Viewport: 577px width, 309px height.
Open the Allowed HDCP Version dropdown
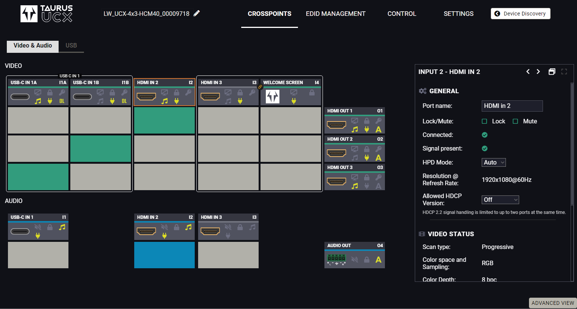coord(500,200)
